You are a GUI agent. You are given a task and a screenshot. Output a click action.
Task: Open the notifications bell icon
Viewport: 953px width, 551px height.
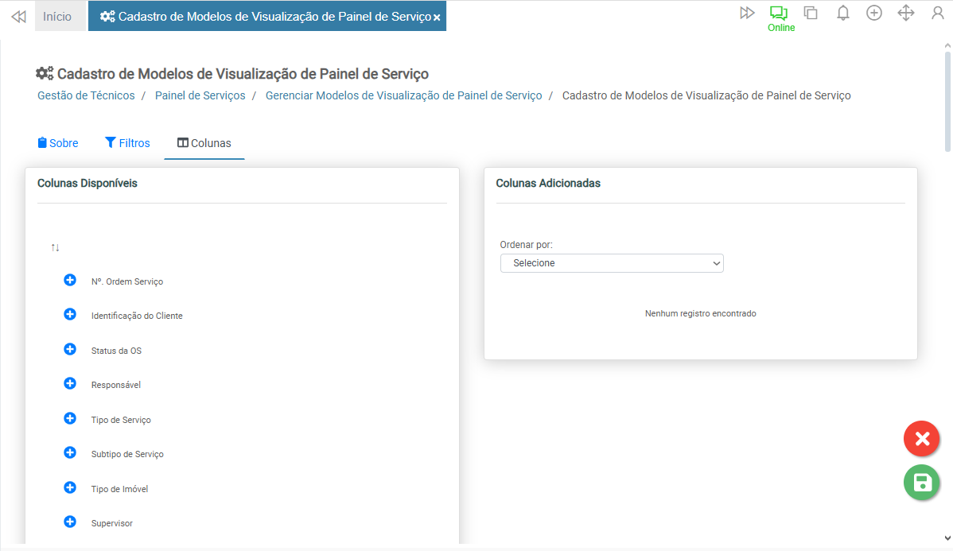tap(843, 14)
